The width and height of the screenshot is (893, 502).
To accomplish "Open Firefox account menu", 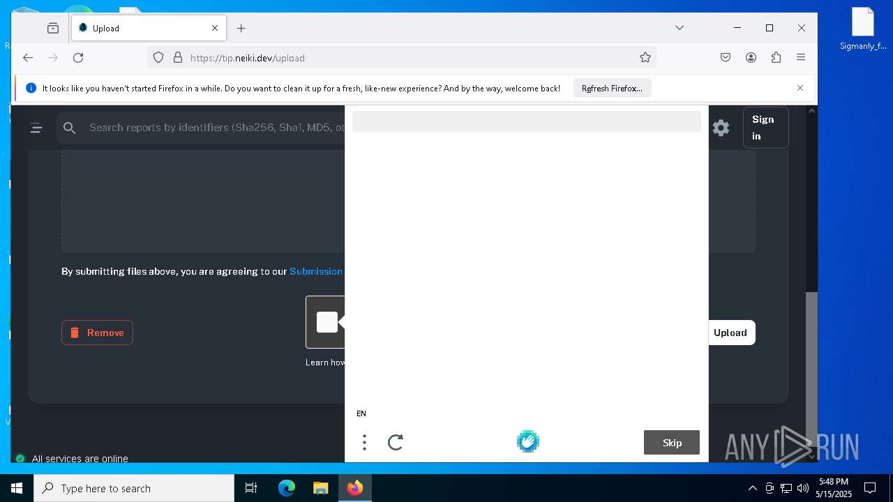I will (751, 58).
